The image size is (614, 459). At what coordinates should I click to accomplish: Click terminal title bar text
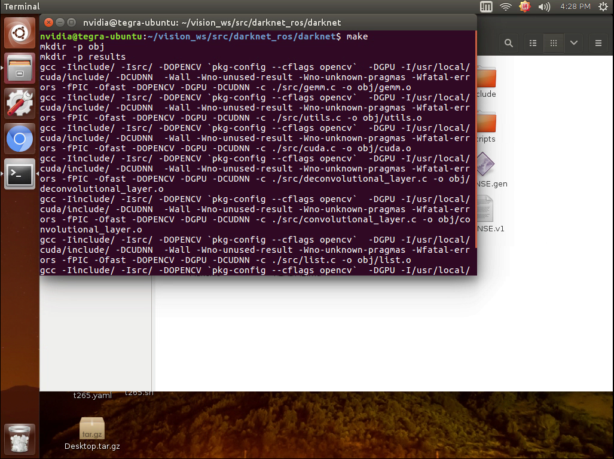(212, 23)
